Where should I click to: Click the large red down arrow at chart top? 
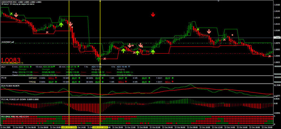[153, 15]
